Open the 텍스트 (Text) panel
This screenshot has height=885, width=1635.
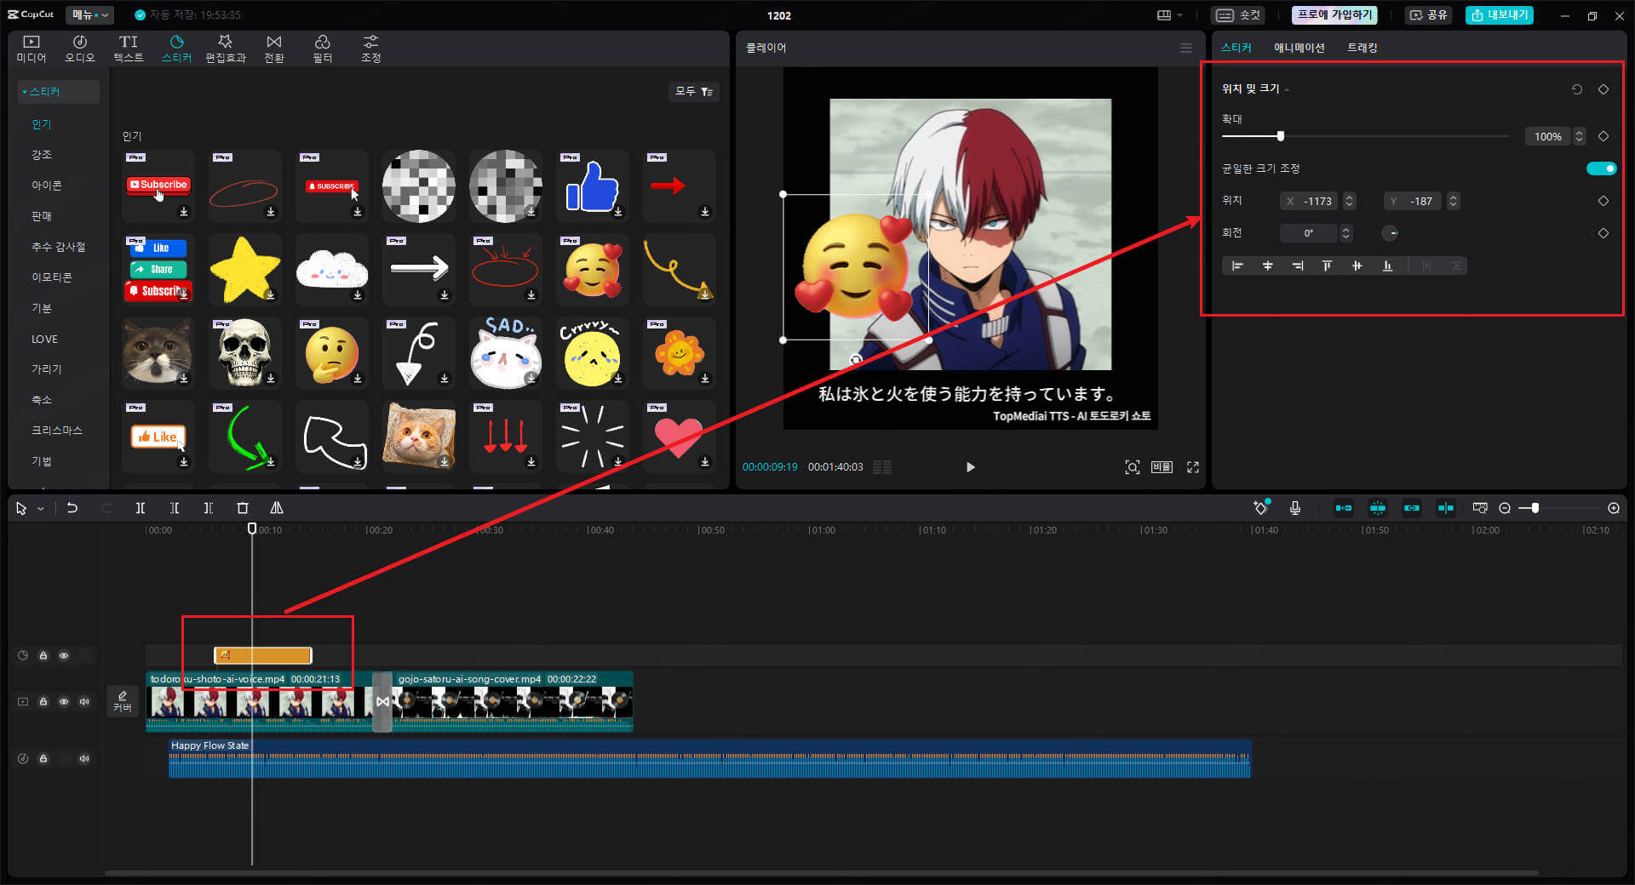[129, 49]
